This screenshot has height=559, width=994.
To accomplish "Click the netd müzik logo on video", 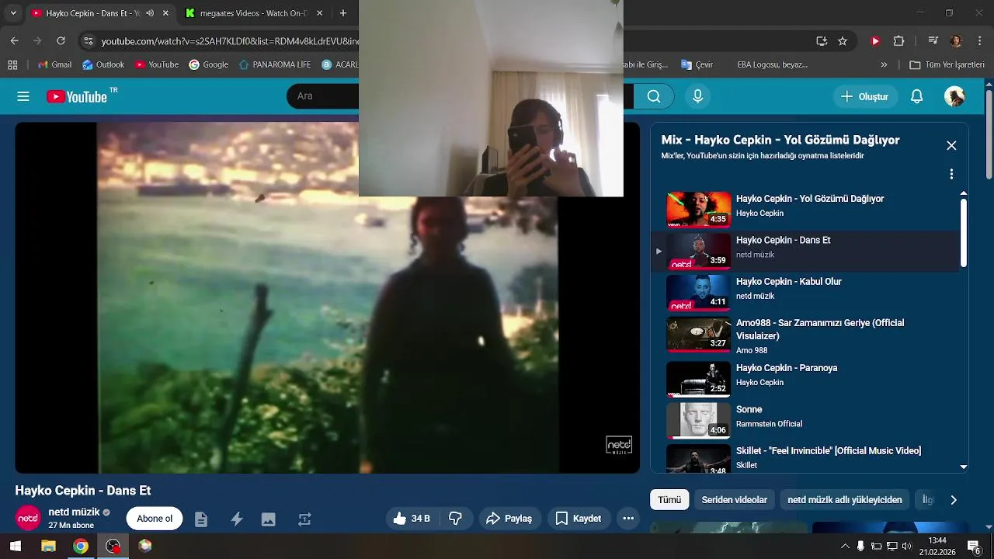I will coord(619,445).
